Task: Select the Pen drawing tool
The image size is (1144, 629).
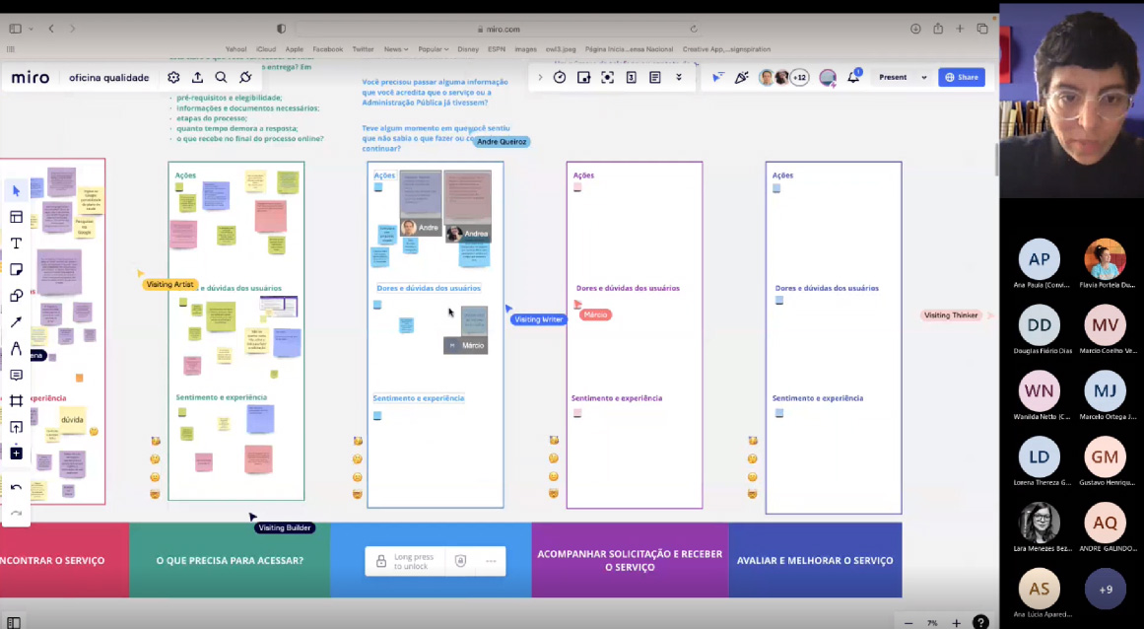Action: coord(16,349)
